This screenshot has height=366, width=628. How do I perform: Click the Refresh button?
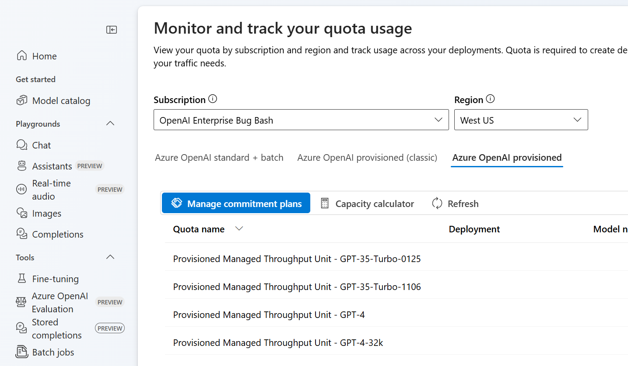455,204
